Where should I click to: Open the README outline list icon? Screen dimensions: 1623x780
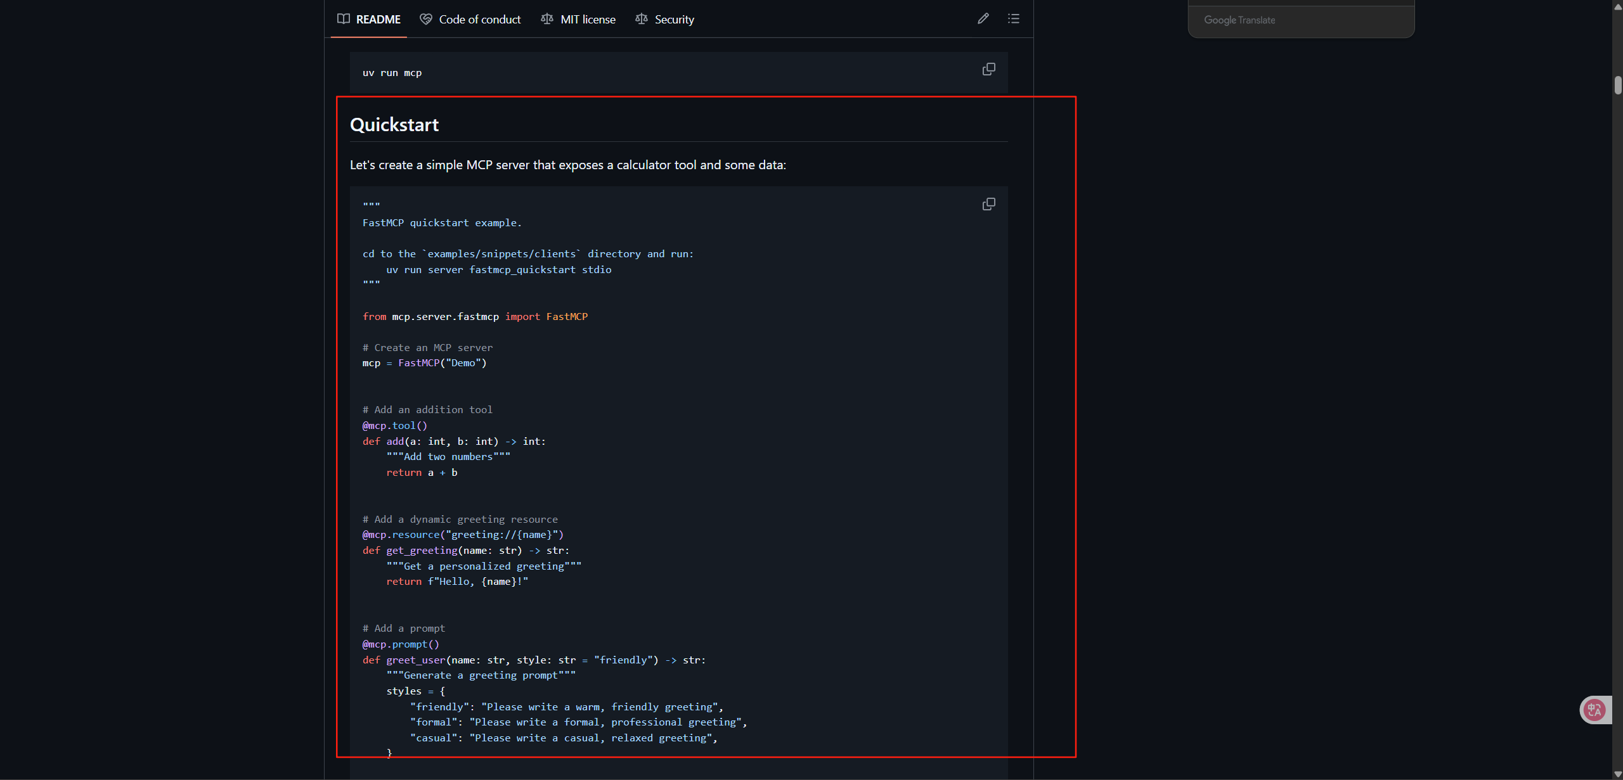pos(1013,19)
